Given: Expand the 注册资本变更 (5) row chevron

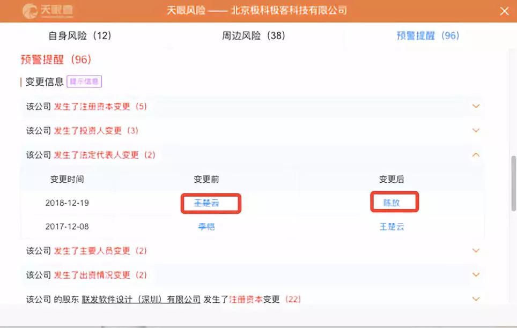Looking at the screenshot, I should [476, 106].
